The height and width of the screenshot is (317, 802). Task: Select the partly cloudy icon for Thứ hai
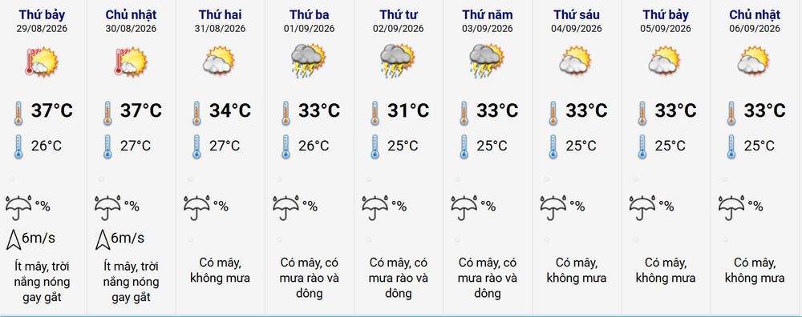(x=218, y=61)
